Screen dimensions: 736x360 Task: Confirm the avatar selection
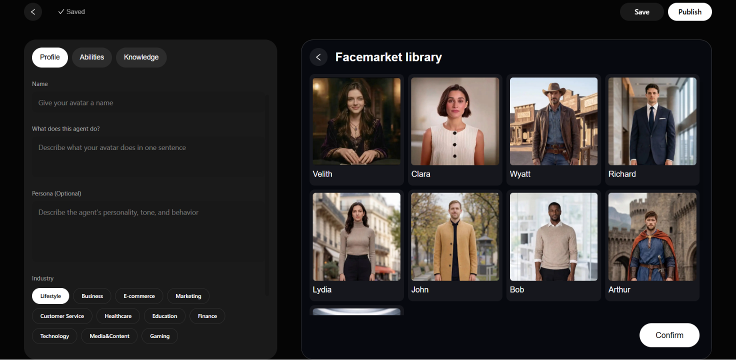point(669,335)
